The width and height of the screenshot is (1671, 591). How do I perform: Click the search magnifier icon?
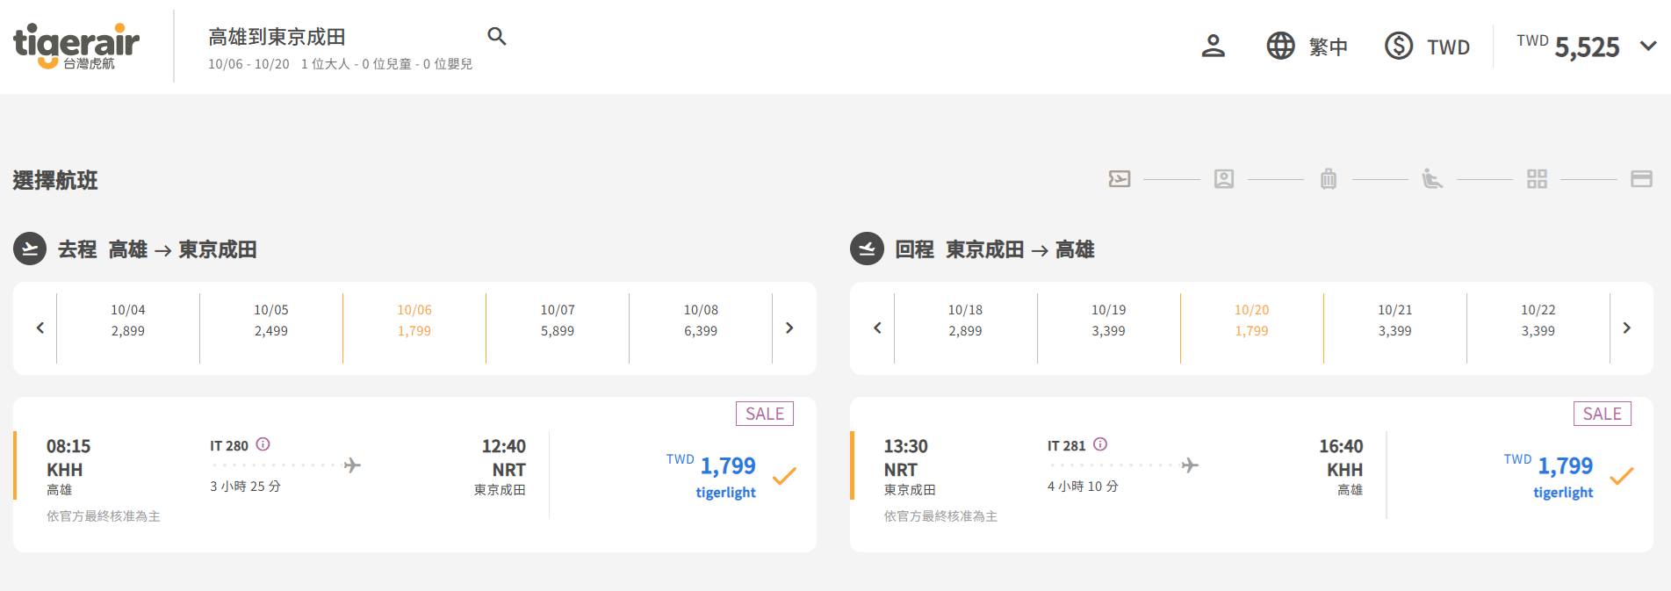click(497, 37)
